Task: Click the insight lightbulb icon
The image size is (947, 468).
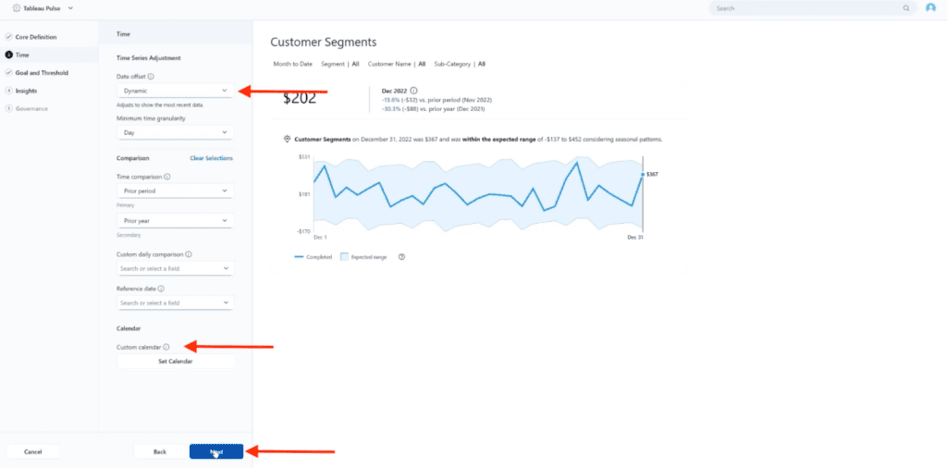Action: click(x=287, y=140)
